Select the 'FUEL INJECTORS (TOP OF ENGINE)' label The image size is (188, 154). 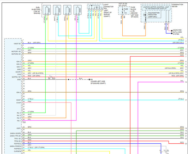pyautogui.click(x=36, y=10)
